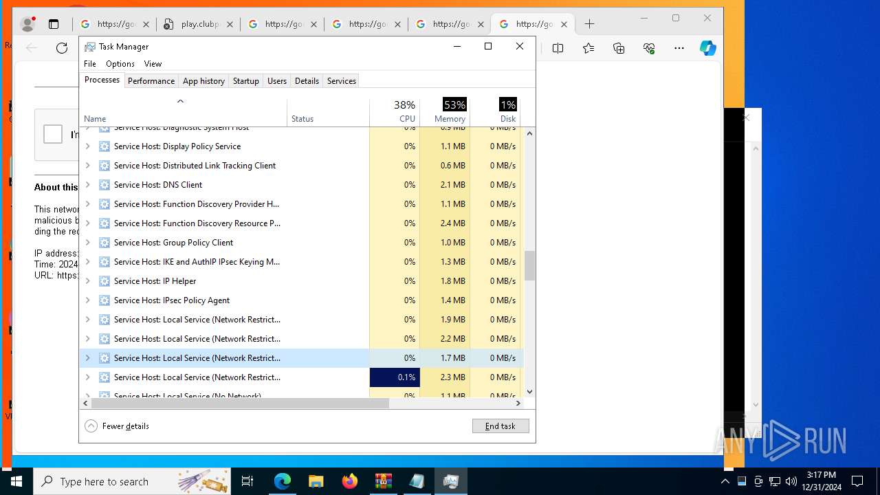880x495 pixels.
Task: Open notification center icon
Action: (857, 481)
